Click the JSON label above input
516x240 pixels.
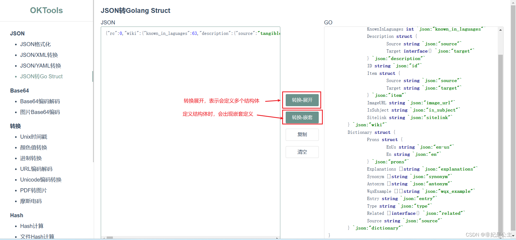point(108,23)
